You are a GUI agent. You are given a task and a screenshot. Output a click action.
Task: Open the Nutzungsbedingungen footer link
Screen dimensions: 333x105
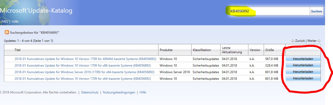[119, 92]
